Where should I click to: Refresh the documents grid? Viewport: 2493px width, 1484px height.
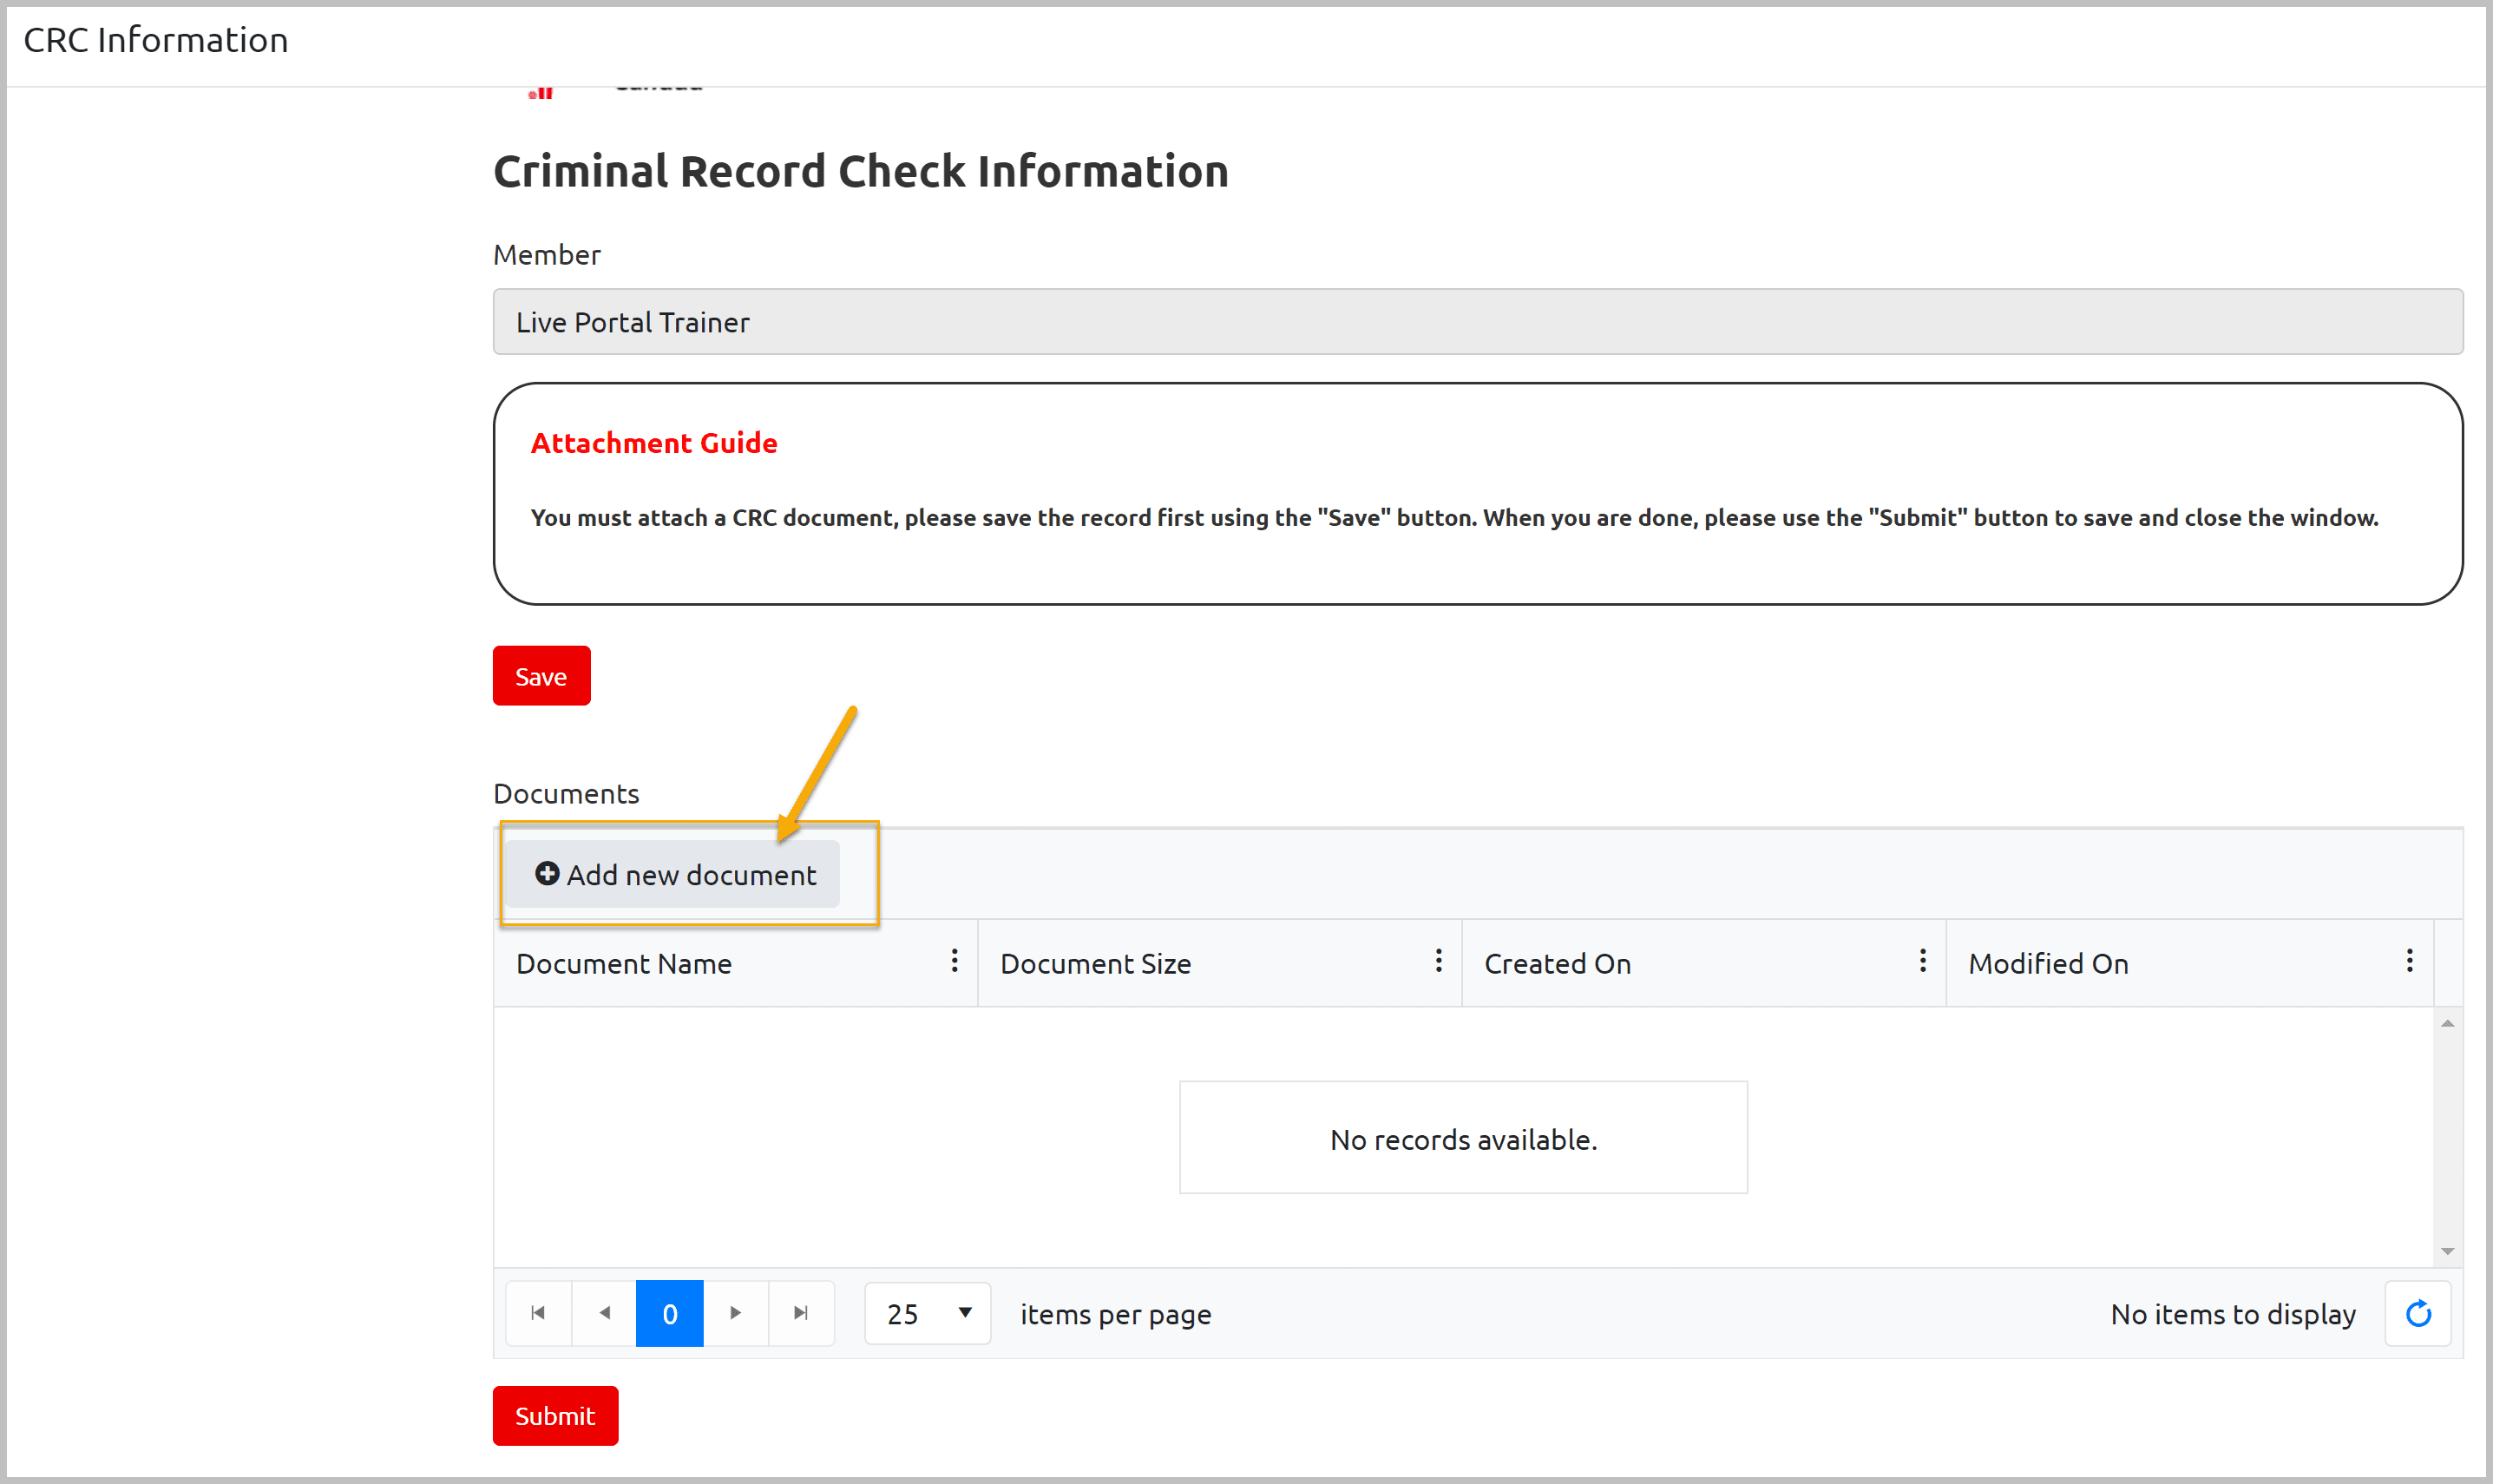click(2418, 1313)
